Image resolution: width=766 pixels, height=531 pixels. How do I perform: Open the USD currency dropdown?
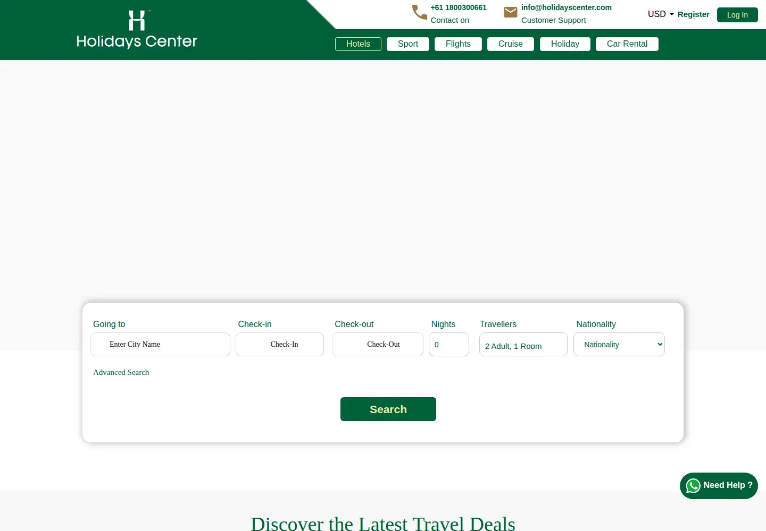coord(661,14)
